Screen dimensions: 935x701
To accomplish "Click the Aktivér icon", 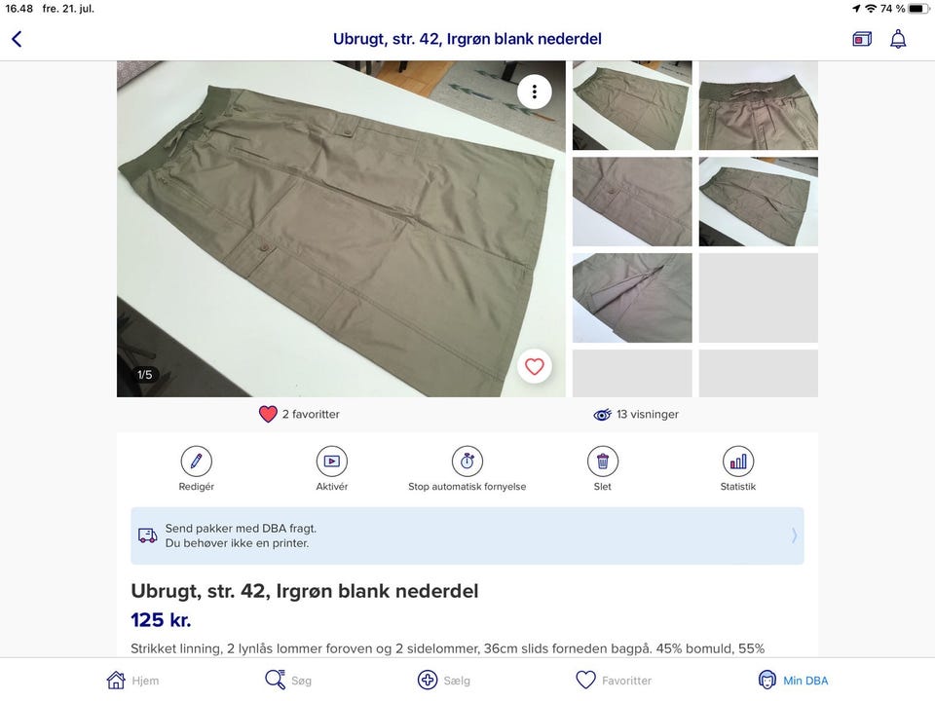I will click(x=331, y=461).
